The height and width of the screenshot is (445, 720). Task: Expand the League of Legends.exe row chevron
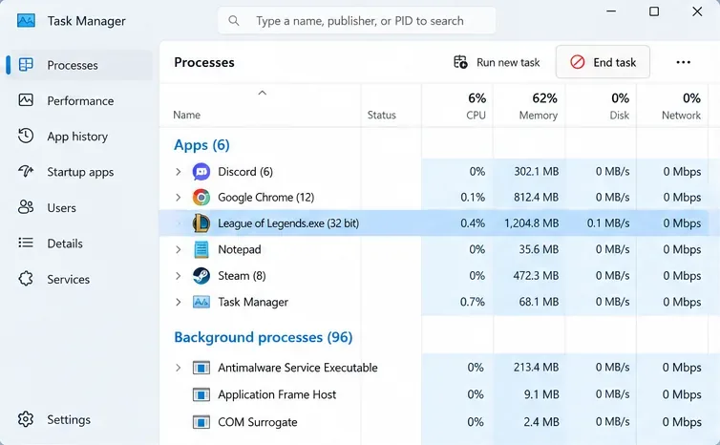[179, 223]
